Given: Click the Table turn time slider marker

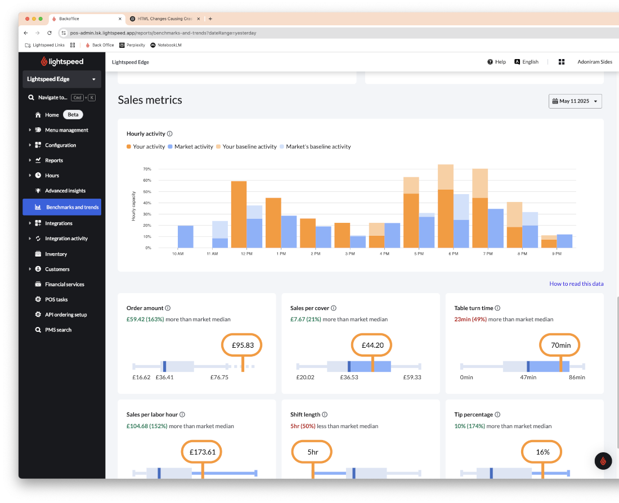Looking at the screenshot, I should pyautogui.click(x=561, y=366).
